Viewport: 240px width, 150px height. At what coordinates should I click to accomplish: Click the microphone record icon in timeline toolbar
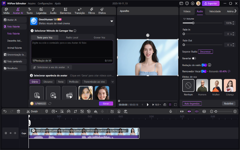[x=171, y=111]
